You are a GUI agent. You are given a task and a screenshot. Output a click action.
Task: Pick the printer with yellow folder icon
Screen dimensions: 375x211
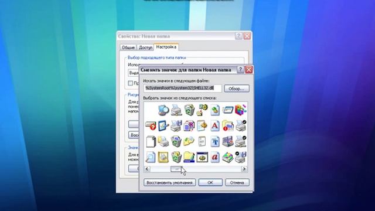[163, 141]
